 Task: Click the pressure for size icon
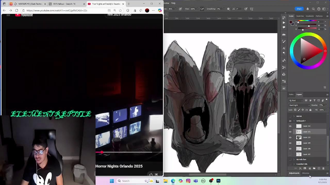[x=246, y=9]
